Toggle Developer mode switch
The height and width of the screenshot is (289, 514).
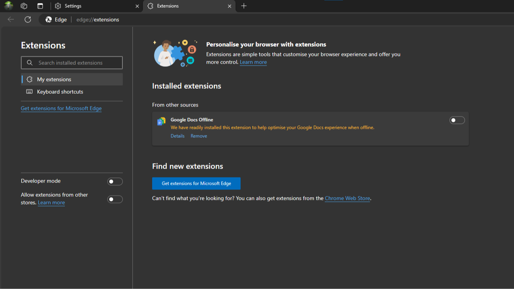coord(115,181)
